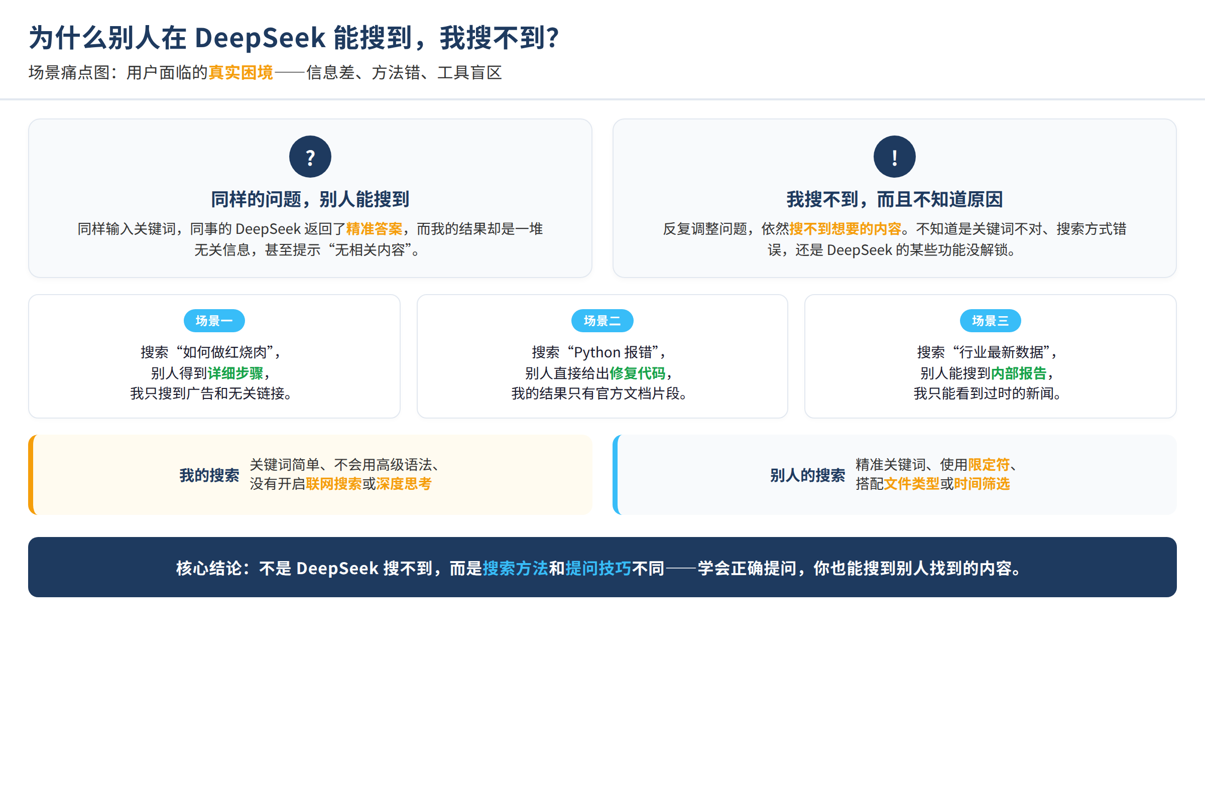Click the question mark circle icon
Screen dimensions: 1205x803
310,157
